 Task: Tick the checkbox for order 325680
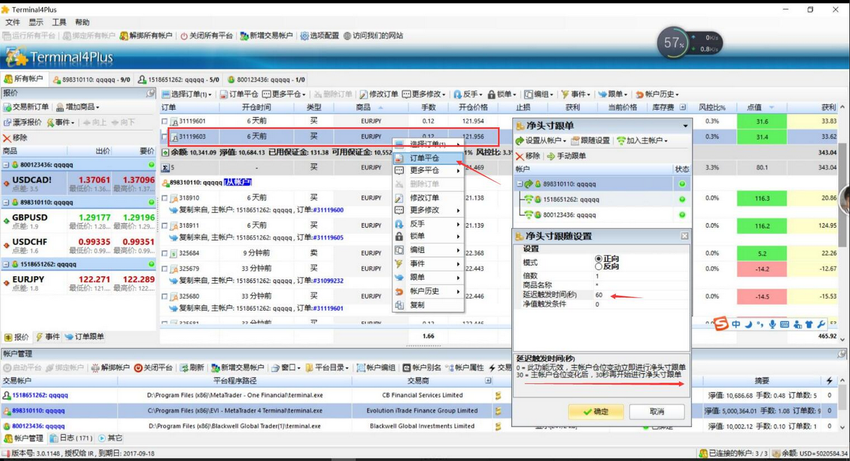click(165, 297)
